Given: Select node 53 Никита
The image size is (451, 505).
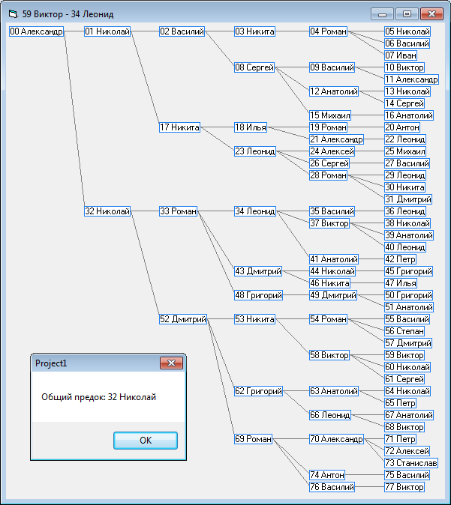Looking at the screenshot, I should tap(254, 319).
